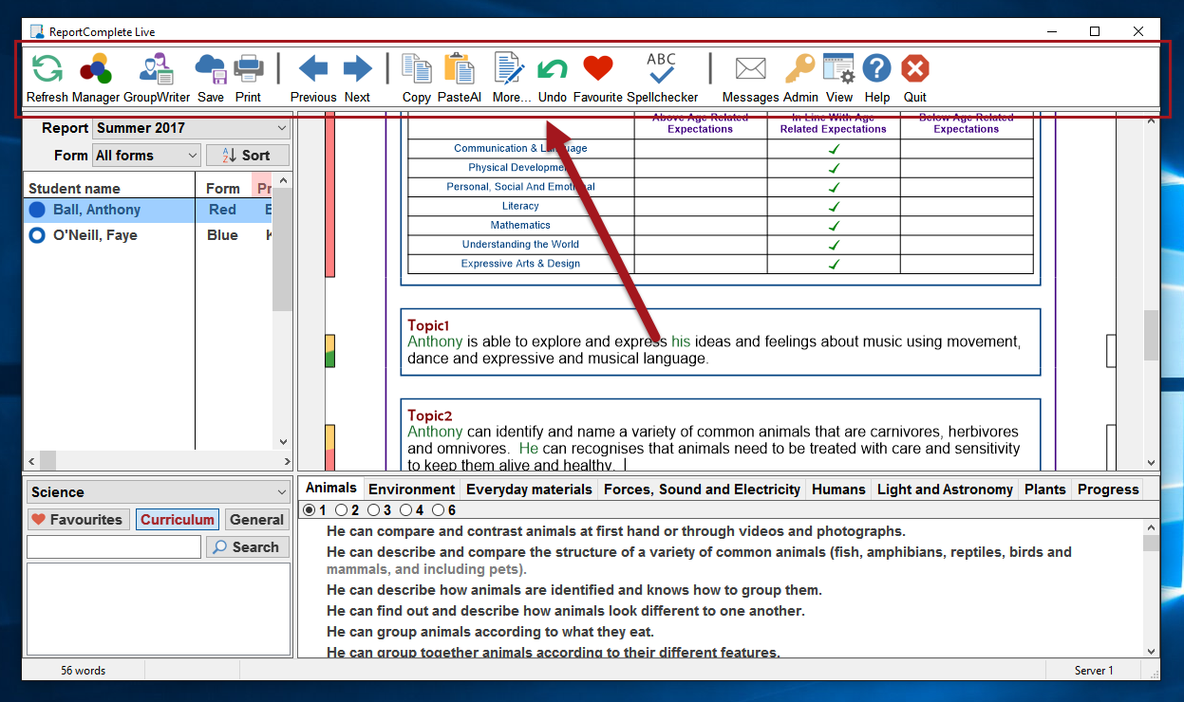Select radio button 6
This screenshot has width=1184, height=702.
coord(438,510)
